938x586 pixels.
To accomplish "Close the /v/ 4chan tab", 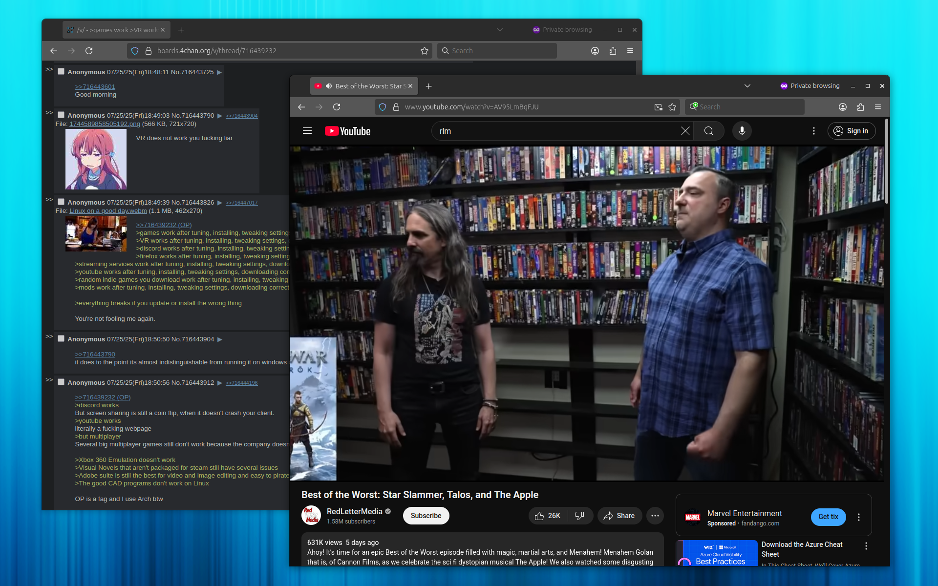I will tap(163, 30).
